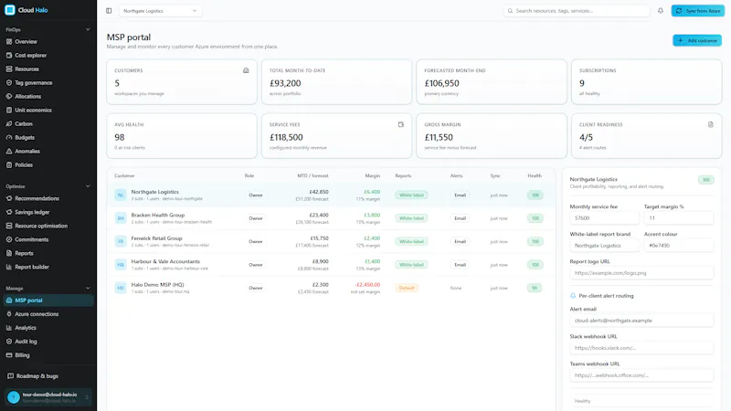Click Sync from Azure button
This screenshot has height=411, width=731.
pyautogui.click(x=697, y=11)
